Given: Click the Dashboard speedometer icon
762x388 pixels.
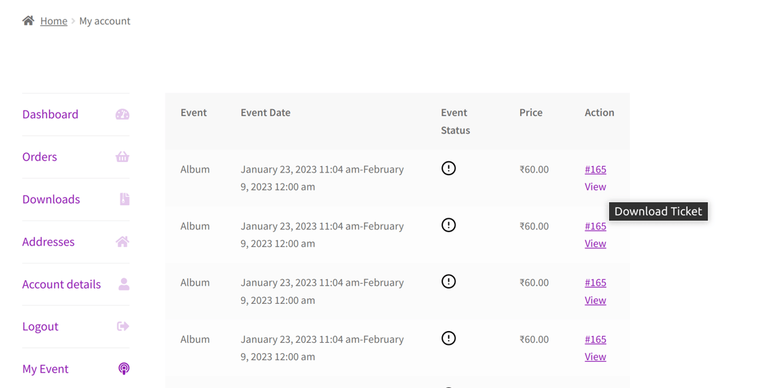Looking at the screenshot, I should 122,114.
